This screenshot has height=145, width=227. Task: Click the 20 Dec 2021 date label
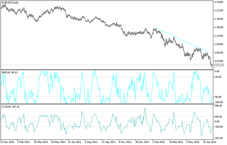(x=143, y=142)
